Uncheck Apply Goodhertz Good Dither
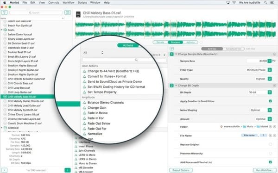The width and height of the screenshot is (278, 173). (x=270, y=101)
